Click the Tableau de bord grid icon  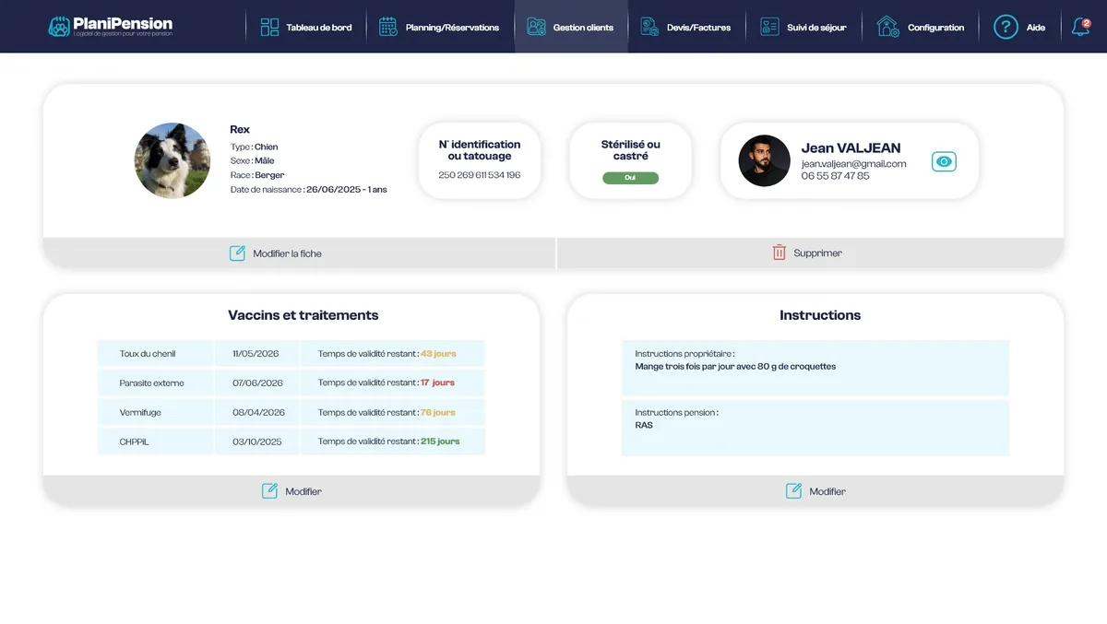point(269,27)
